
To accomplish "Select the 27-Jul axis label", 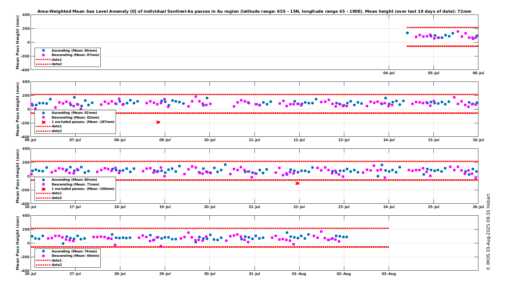I will pos(75,274).
